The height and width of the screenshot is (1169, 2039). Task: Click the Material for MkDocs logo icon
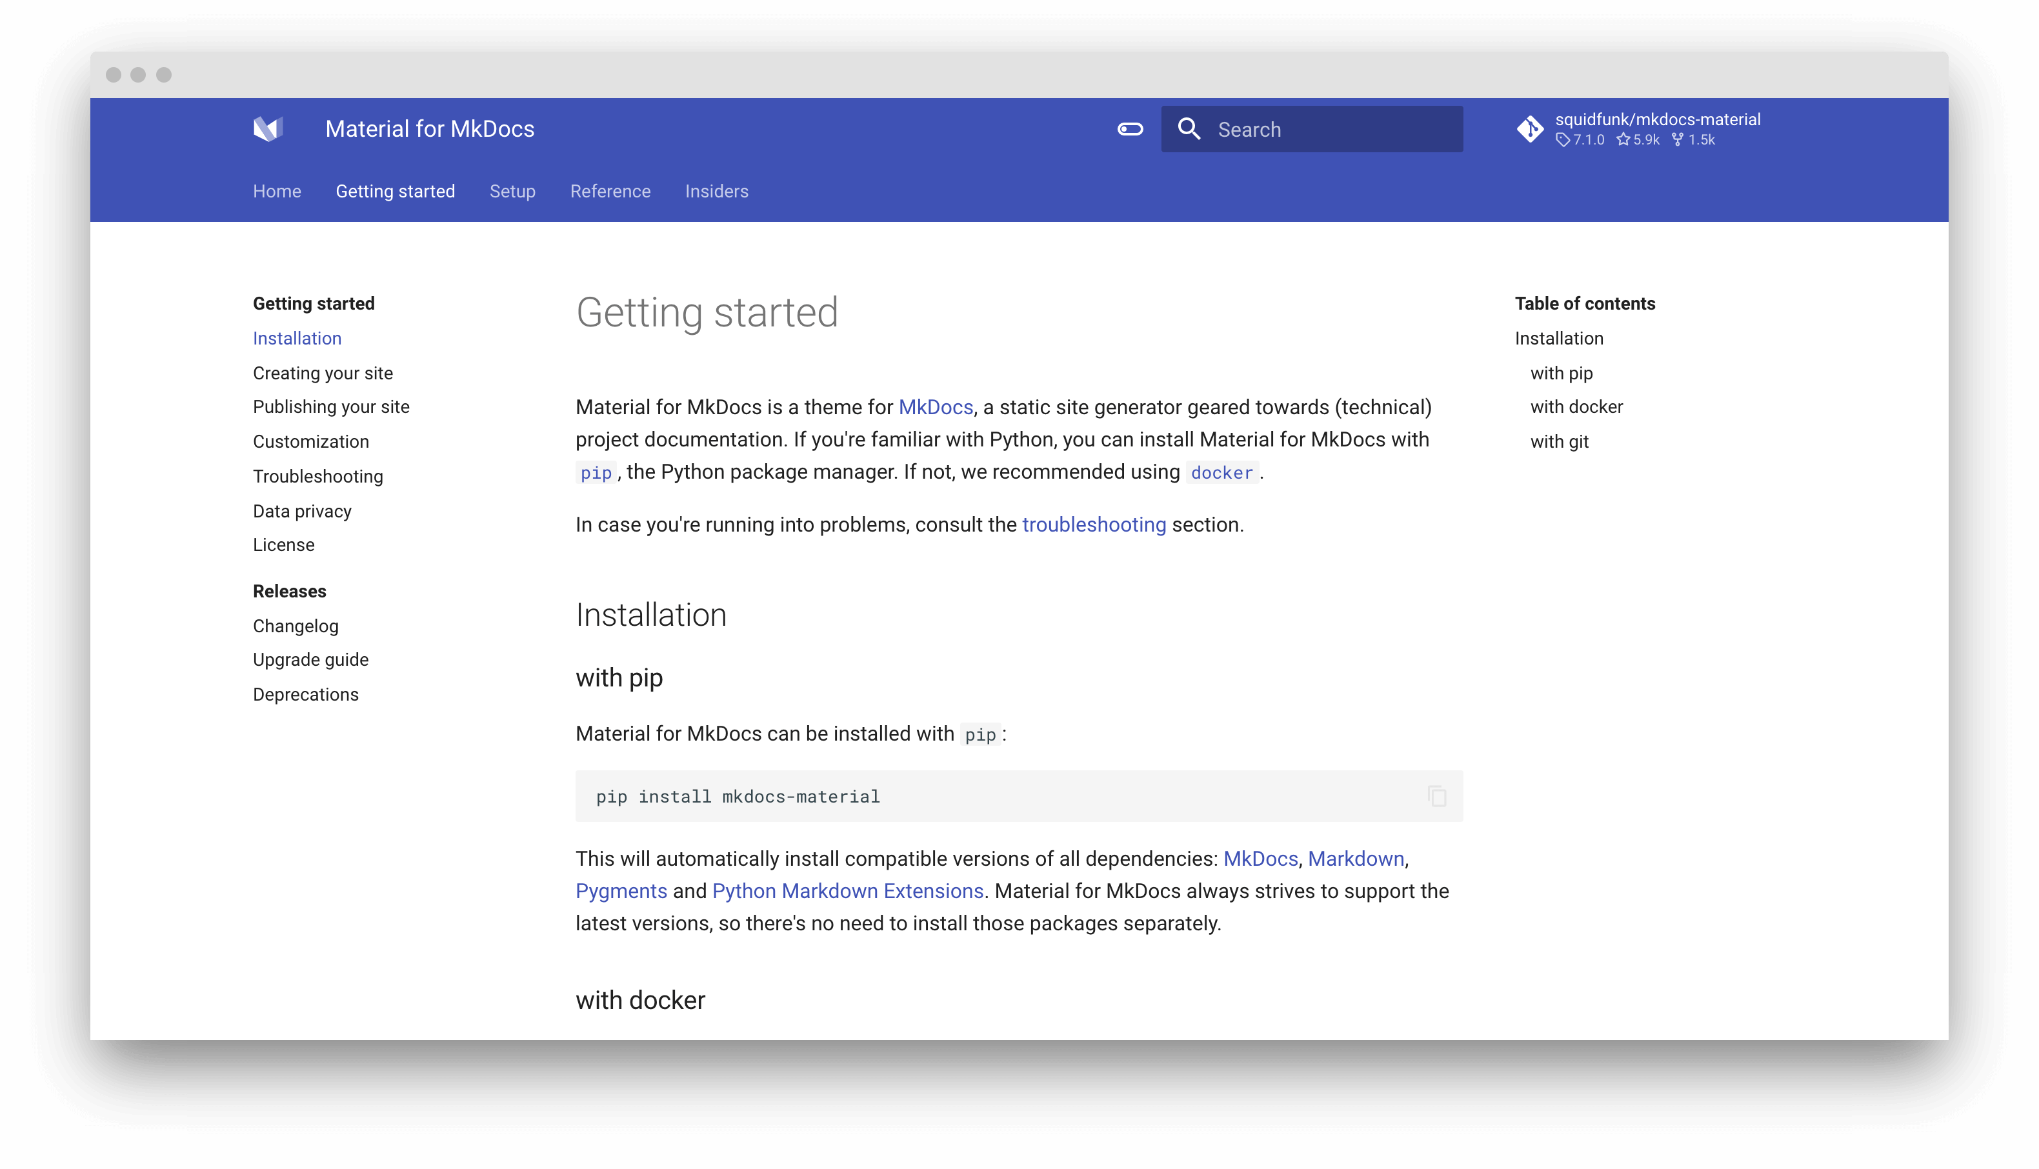(x=268, y=128)
